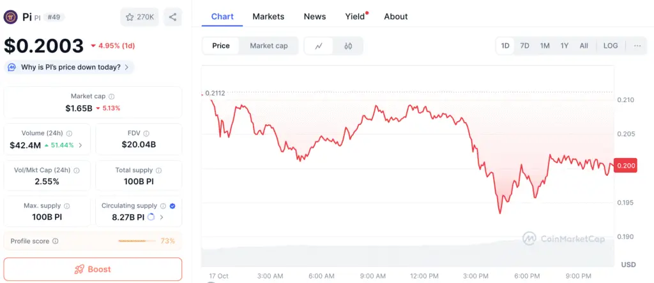Select the 7D time range
Viewport: 654px width, 283px height.
point(524,46)
